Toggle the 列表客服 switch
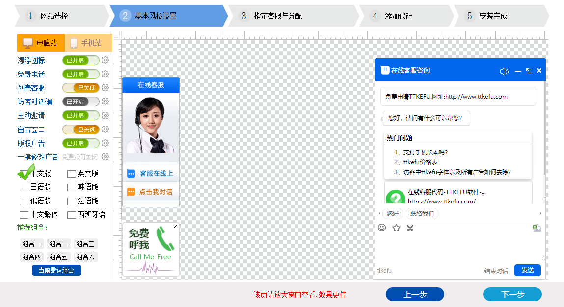564x307 pixels. 81,88
